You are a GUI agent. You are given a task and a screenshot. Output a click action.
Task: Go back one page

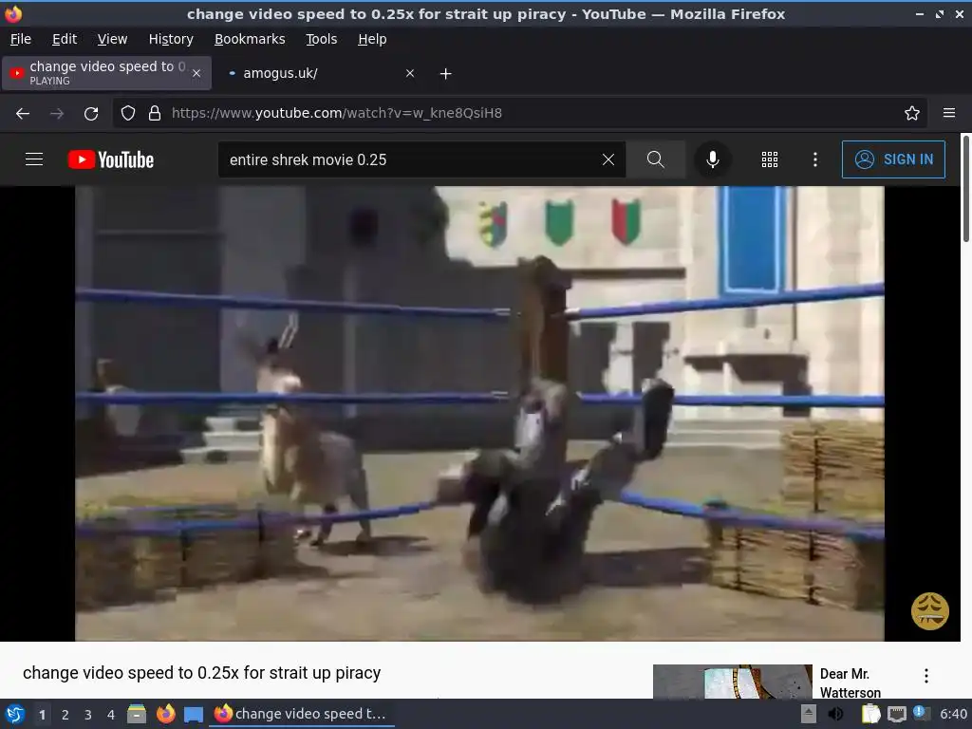pyautogui.click(x=23, y=114)
